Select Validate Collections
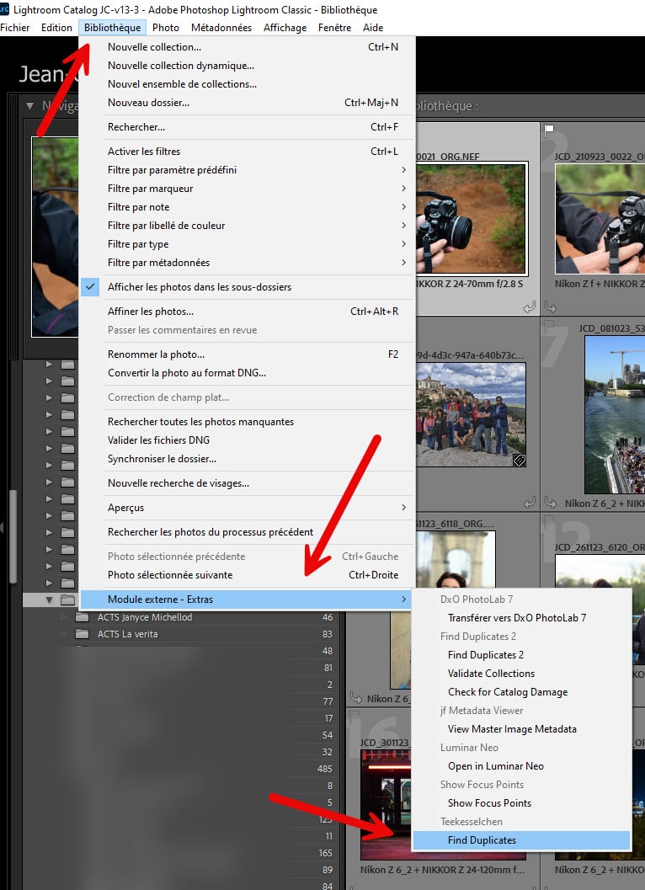645x890 pixels. pyautogui.click(x=521, y=673)
